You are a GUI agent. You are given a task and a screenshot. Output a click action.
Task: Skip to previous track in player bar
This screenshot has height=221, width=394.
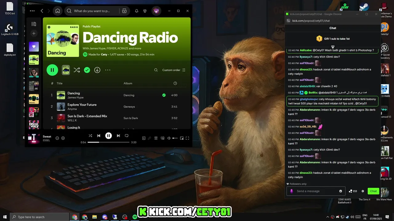(98, 136)
